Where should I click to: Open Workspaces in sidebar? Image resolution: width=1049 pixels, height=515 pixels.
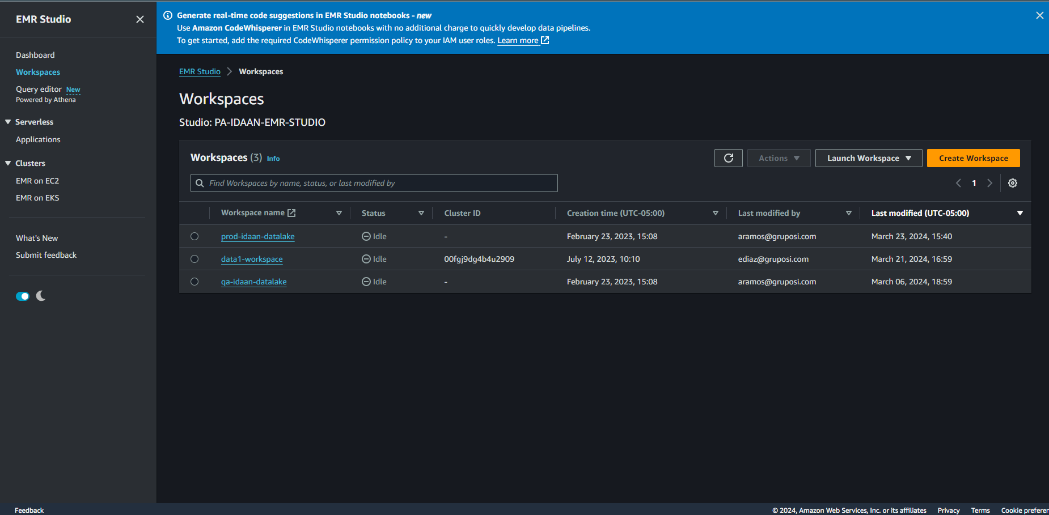click(x=38, y=72)
